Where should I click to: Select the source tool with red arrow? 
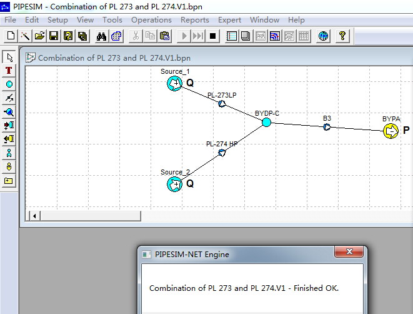[9, 126]
